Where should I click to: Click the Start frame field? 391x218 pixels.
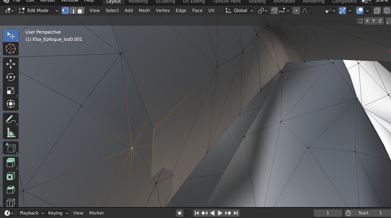click(370, 213)
